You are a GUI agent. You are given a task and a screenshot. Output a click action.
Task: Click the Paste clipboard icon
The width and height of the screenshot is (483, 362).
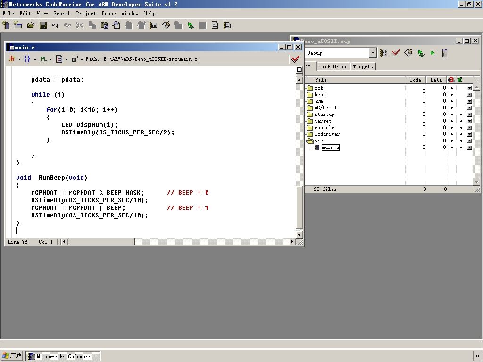coord(104,25)
